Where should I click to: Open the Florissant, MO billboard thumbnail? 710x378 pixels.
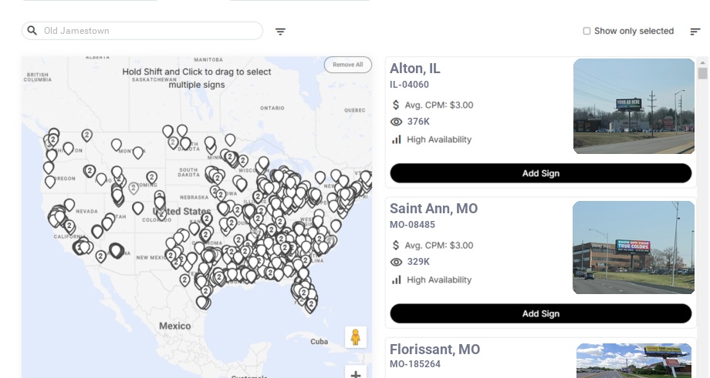tap(634, 360)
